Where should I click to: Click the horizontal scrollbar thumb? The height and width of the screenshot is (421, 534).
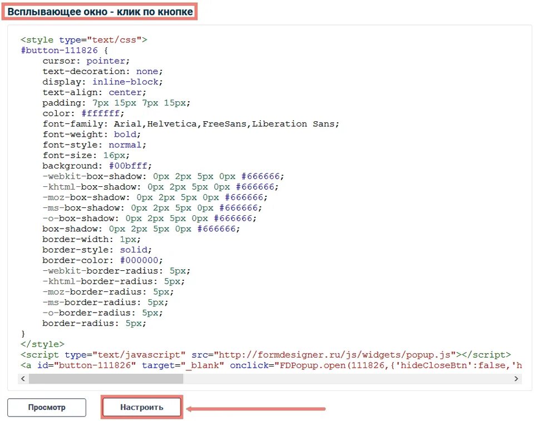tap(106, 378)
